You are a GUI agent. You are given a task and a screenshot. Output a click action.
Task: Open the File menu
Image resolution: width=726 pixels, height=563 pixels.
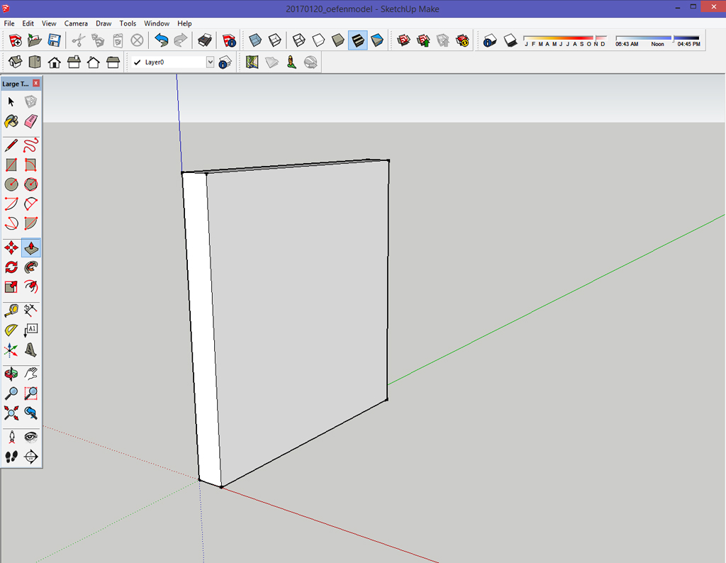(9, 23)
